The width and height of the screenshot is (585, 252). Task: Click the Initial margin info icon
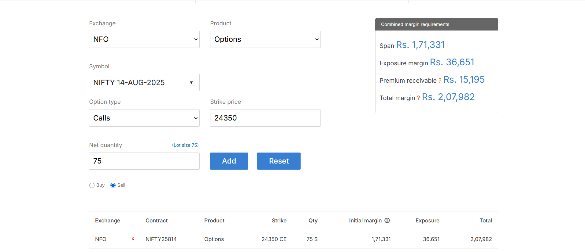pyautogui.click(x=387, y=220)
